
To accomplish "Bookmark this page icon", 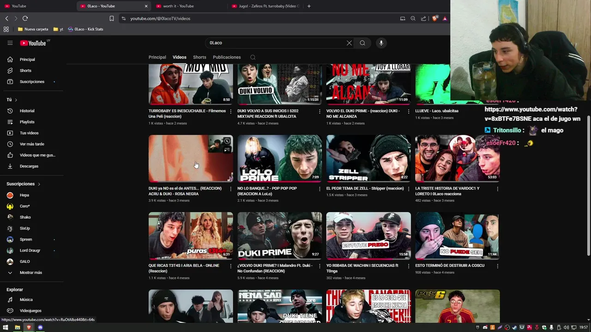I will click(112, 18).
